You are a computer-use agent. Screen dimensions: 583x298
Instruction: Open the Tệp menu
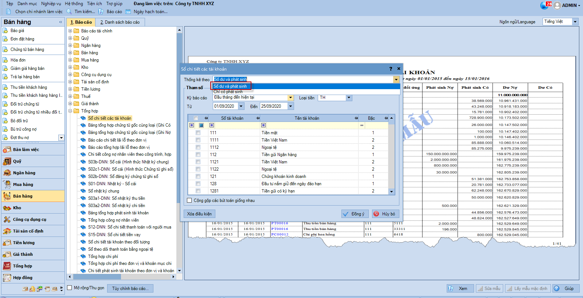pos(10,4)
